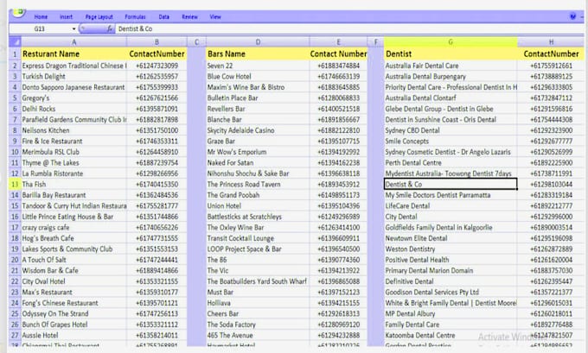Select the 'Aussie Hotel' cell
Viewport: 588px width, 353px height.
tap(73, 336)
